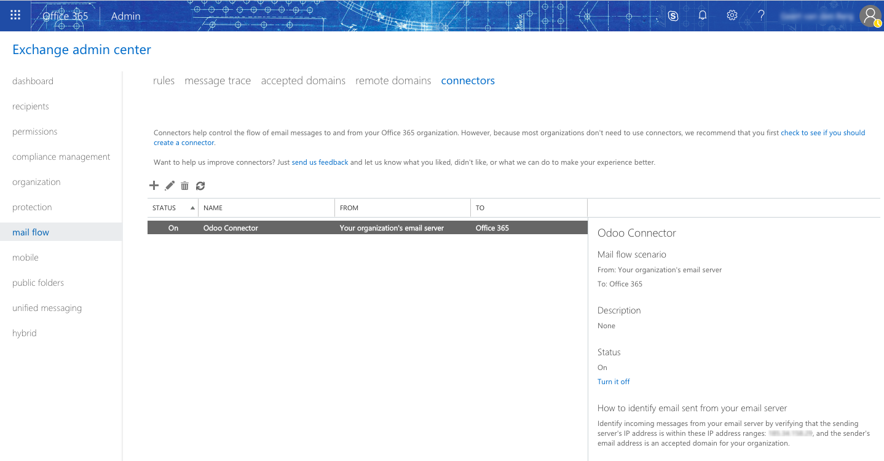Open mobile in the sidebar
The width and height of the screenshot is (884, 461).
coord(25,258)
